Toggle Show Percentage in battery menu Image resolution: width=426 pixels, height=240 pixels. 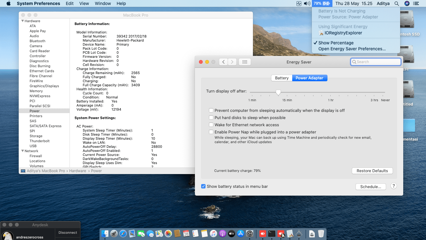(x=356, y=43)
